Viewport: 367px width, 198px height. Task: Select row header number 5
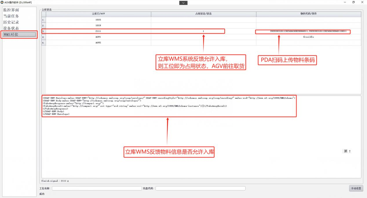click(x=43, y=43)
